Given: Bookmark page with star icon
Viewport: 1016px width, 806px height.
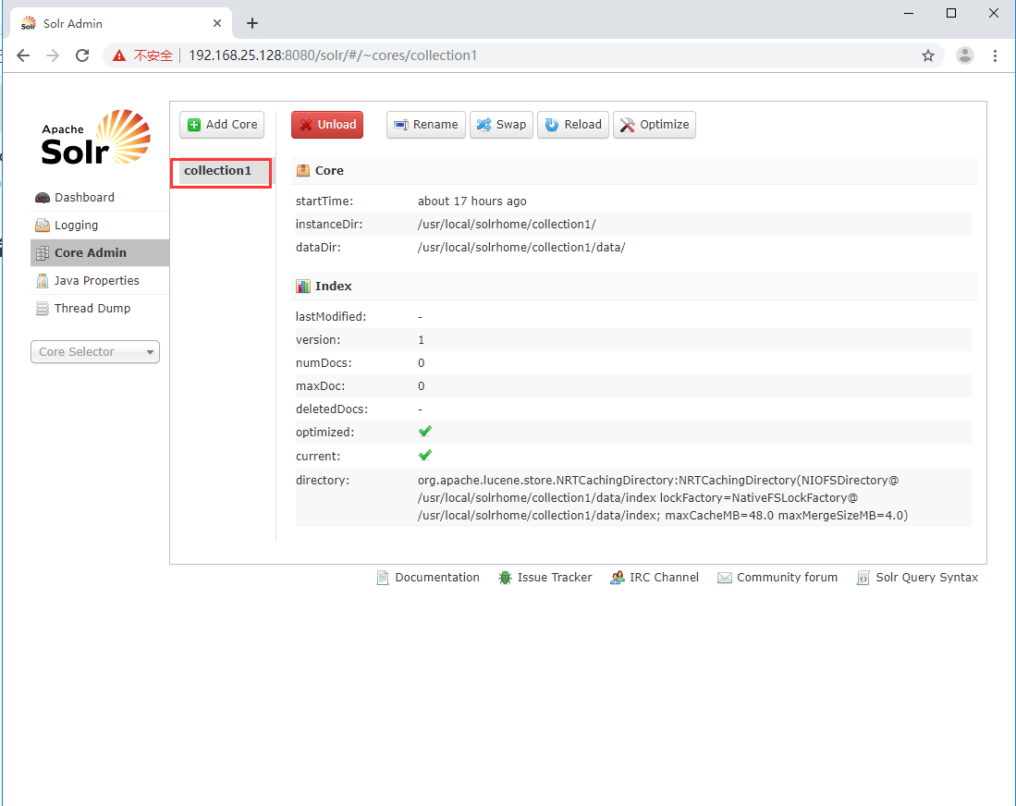Looking at the screenshot, I should (x=928, y=55).
